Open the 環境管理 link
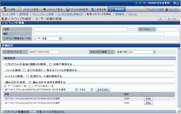 120,14
